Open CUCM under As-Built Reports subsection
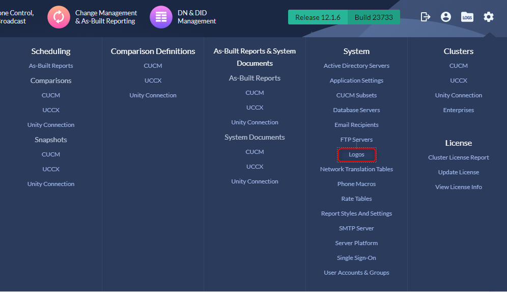This screenshot has height=292, width=507. click(255, 93)
